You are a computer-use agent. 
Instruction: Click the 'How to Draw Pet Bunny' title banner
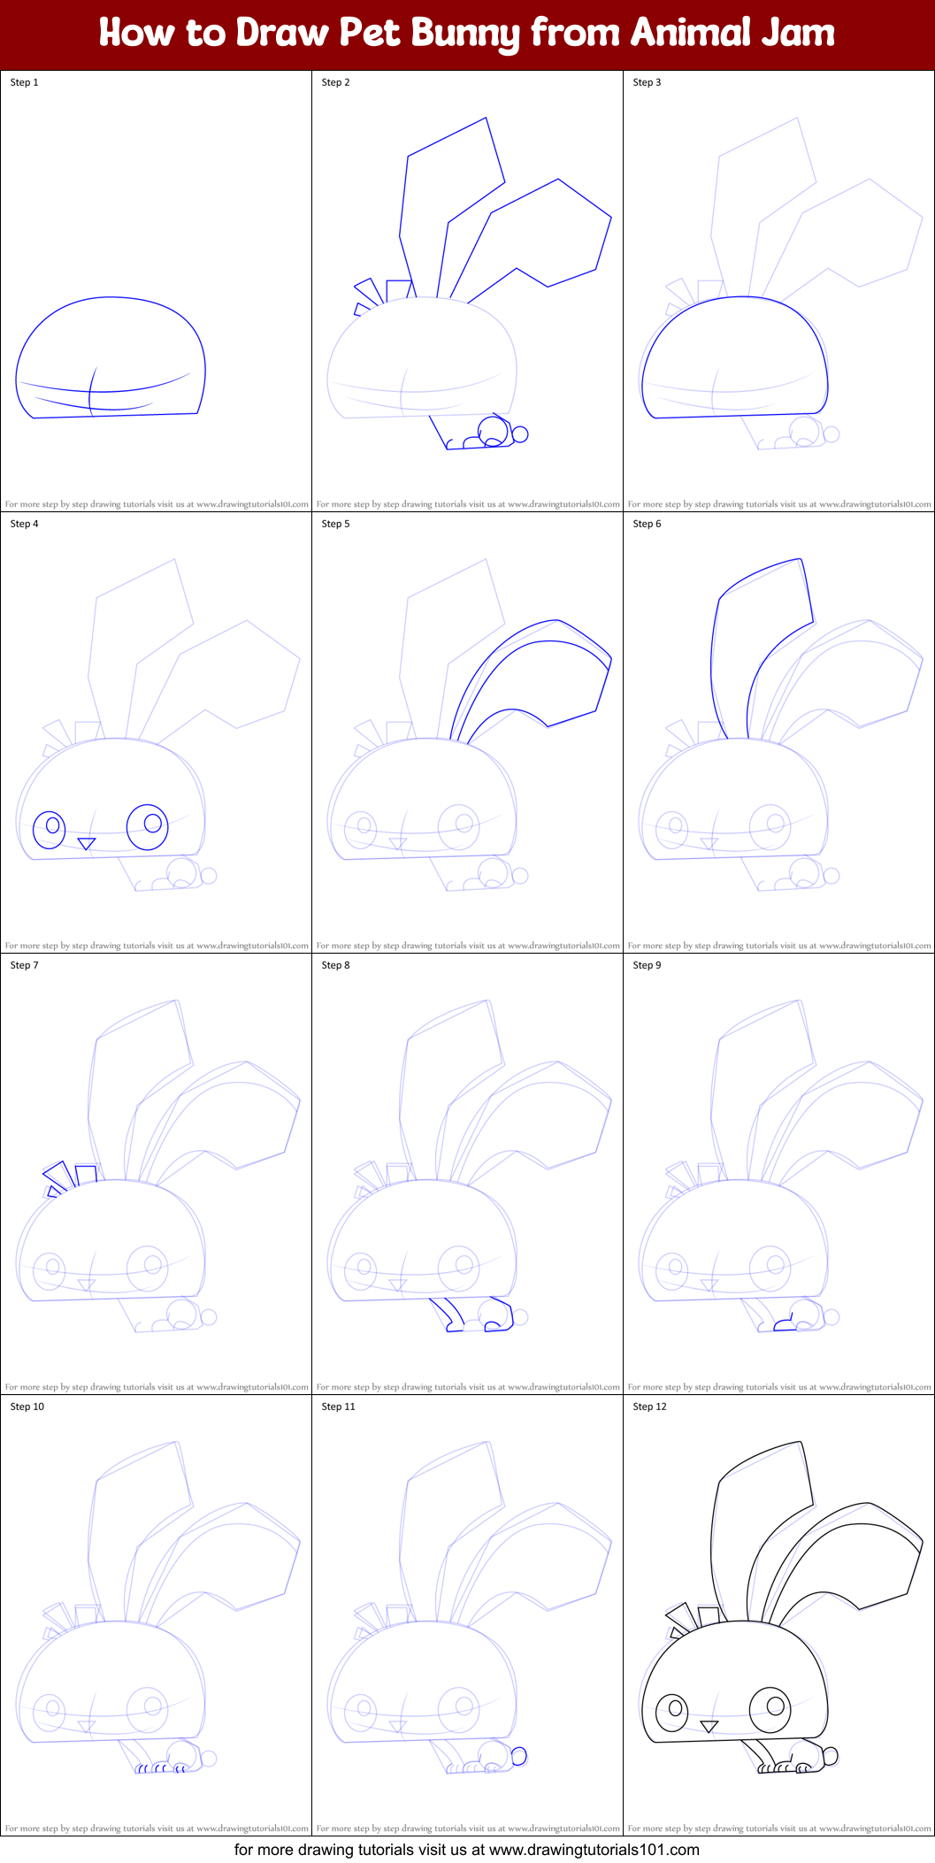point(467,34)
